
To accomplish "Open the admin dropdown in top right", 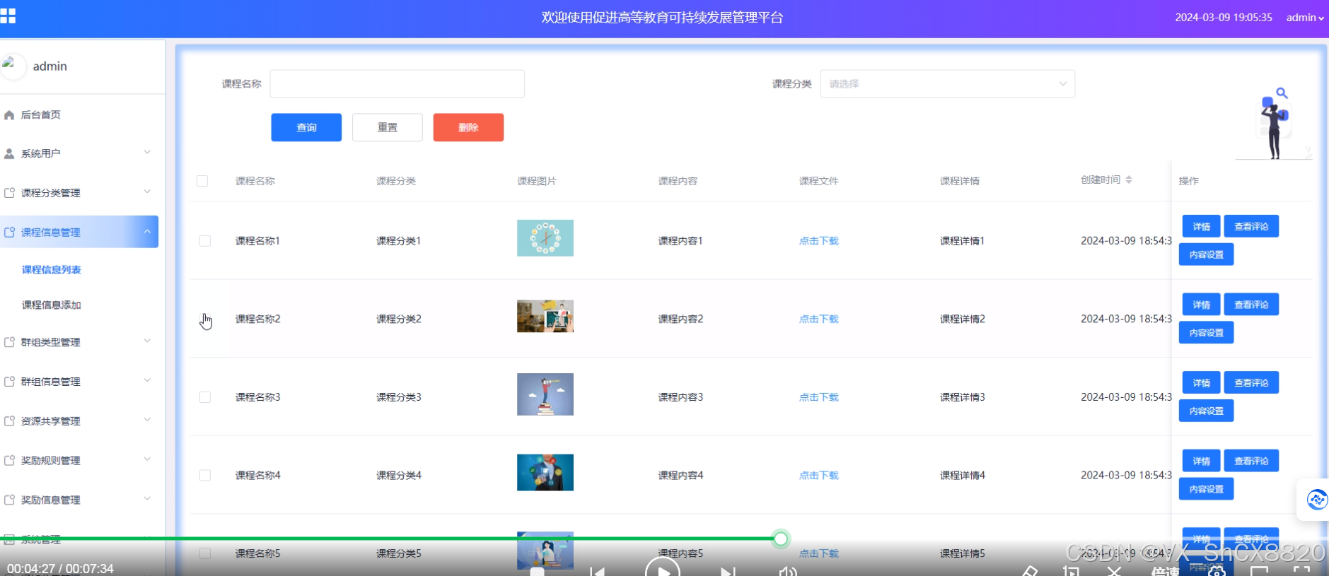I will pos(1304,18).
